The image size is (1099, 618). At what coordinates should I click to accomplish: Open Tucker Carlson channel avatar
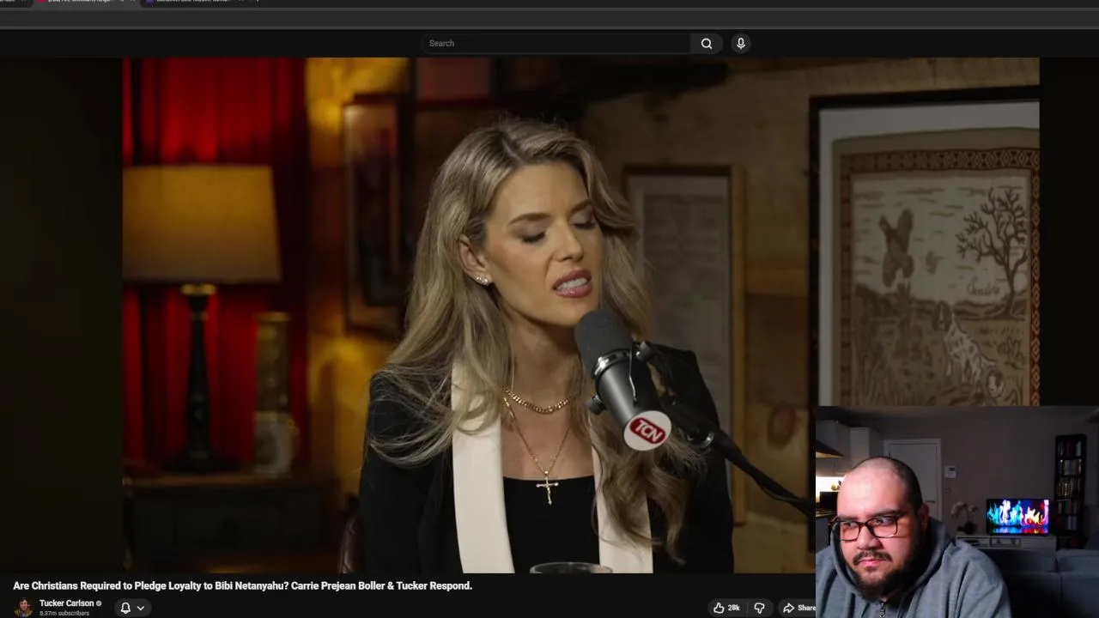(24, 608)
